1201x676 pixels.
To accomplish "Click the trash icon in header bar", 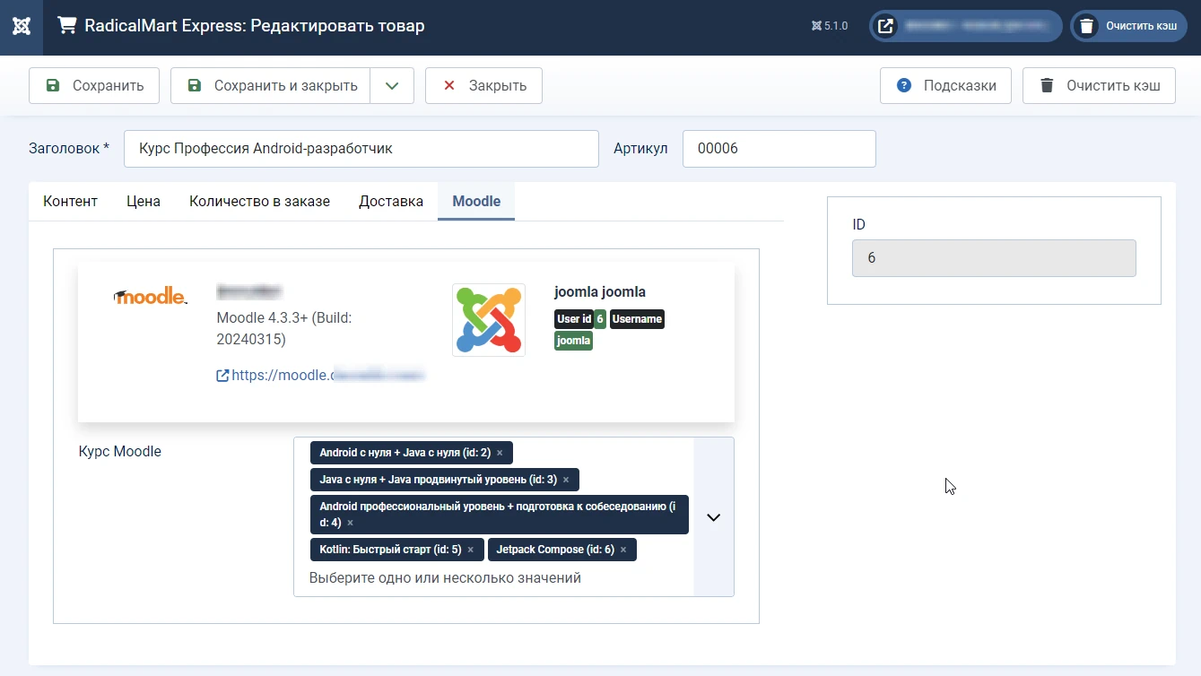I will [x=1086, y=26].
